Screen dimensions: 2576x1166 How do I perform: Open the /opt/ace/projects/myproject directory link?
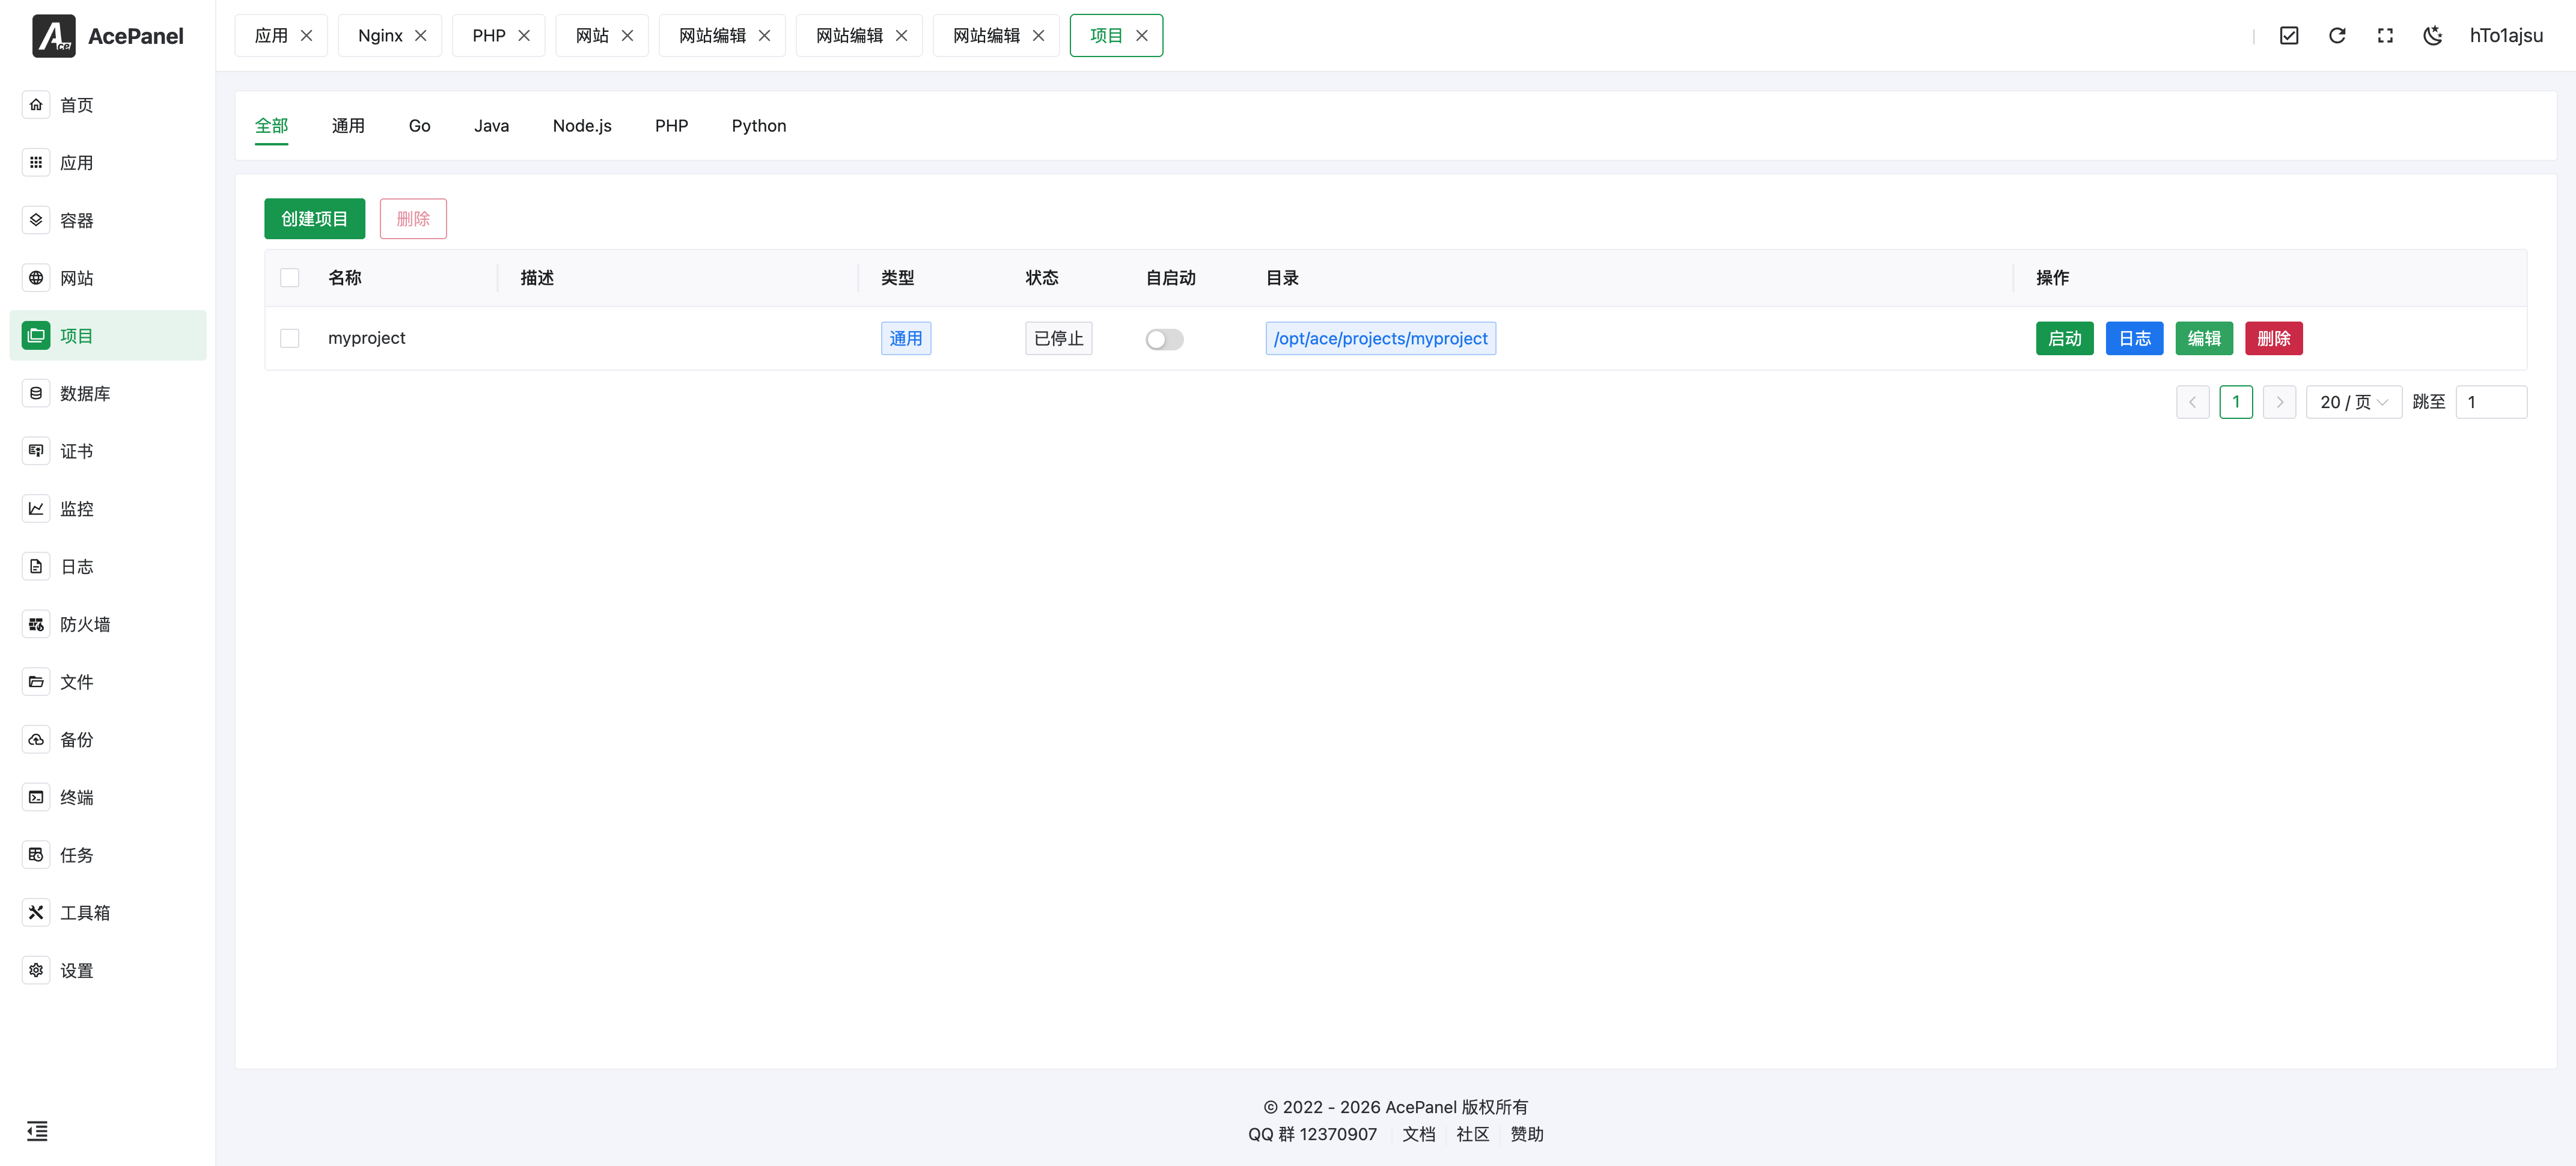[1380, 339]
